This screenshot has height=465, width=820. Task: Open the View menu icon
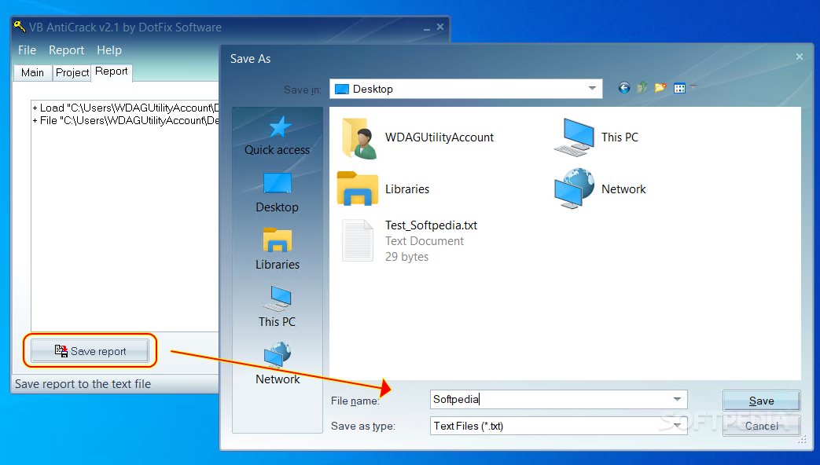(x=680, y=88)
